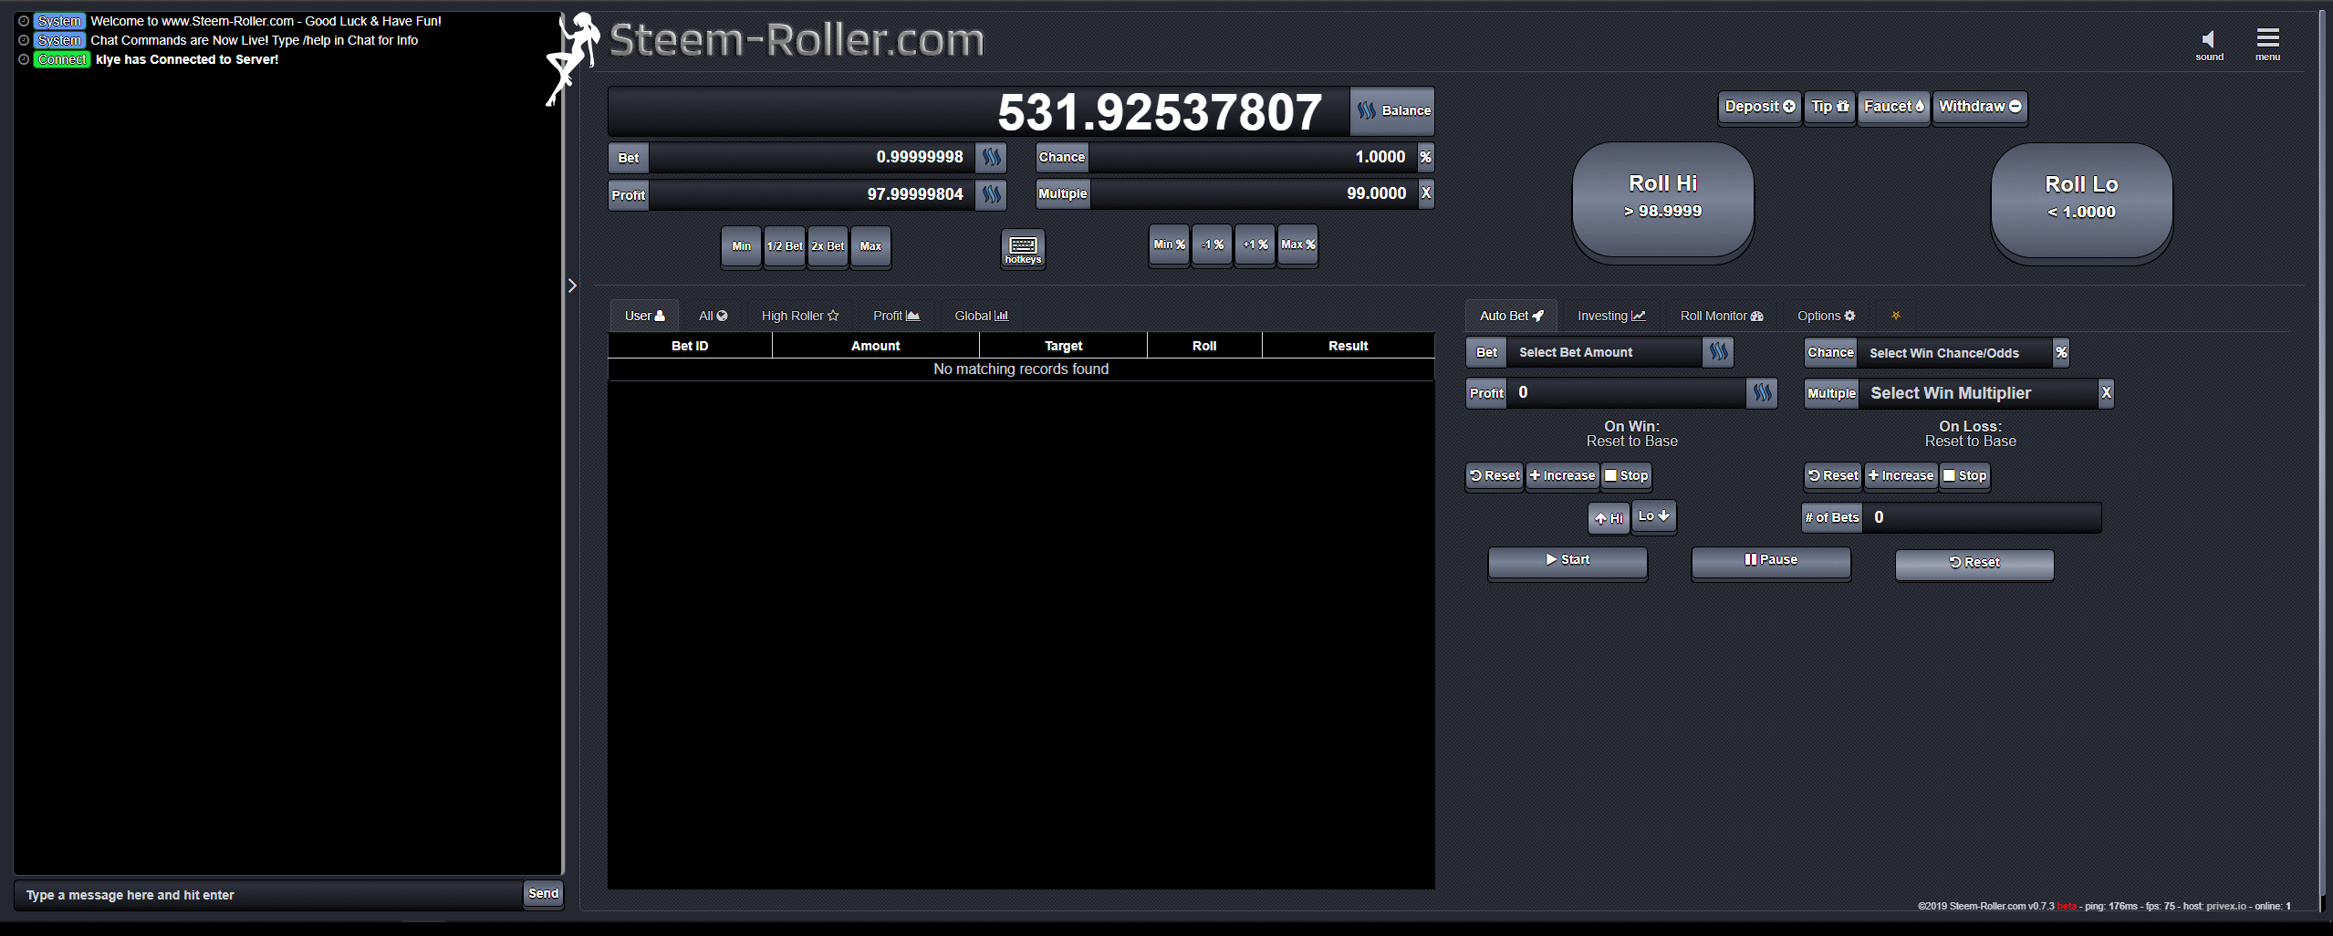Screen dimensions: 2333x936
Task: Click the Steem icon beside Bet amount
Action: click(991, 158)
